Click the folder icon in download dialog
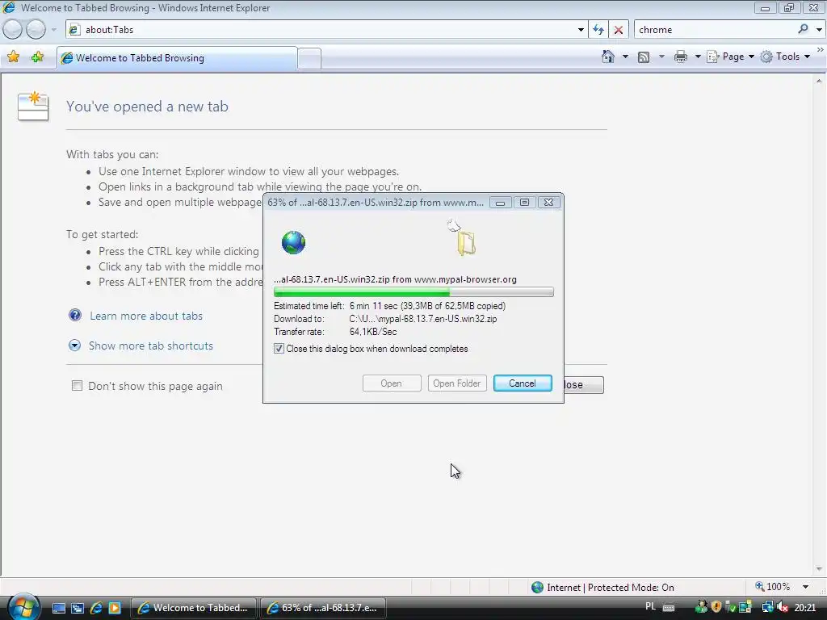827x620 pixels. [466, 244]
